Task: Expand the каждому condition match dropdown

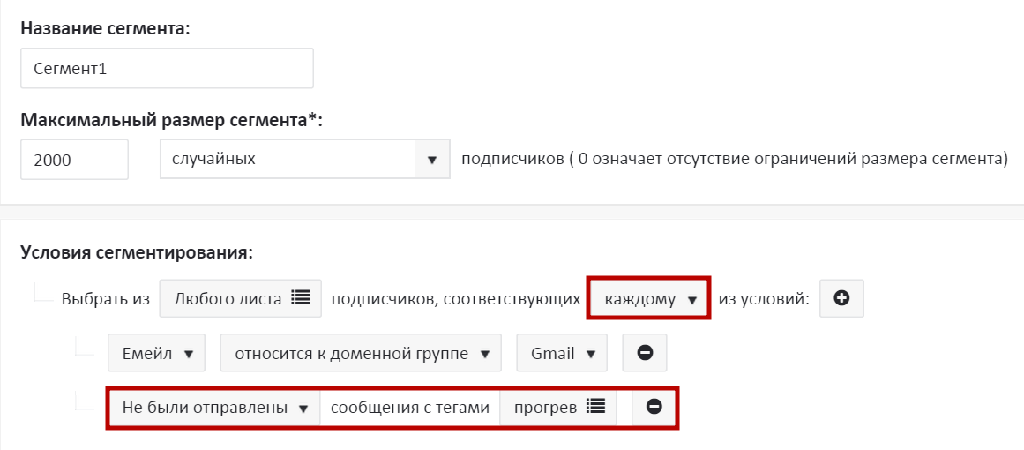Action: 650,299
